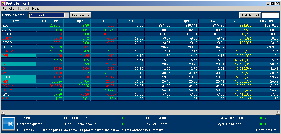Screen dimensions: 281x134
Task: Click the Bid column header
Action: (x=104, y=21)
